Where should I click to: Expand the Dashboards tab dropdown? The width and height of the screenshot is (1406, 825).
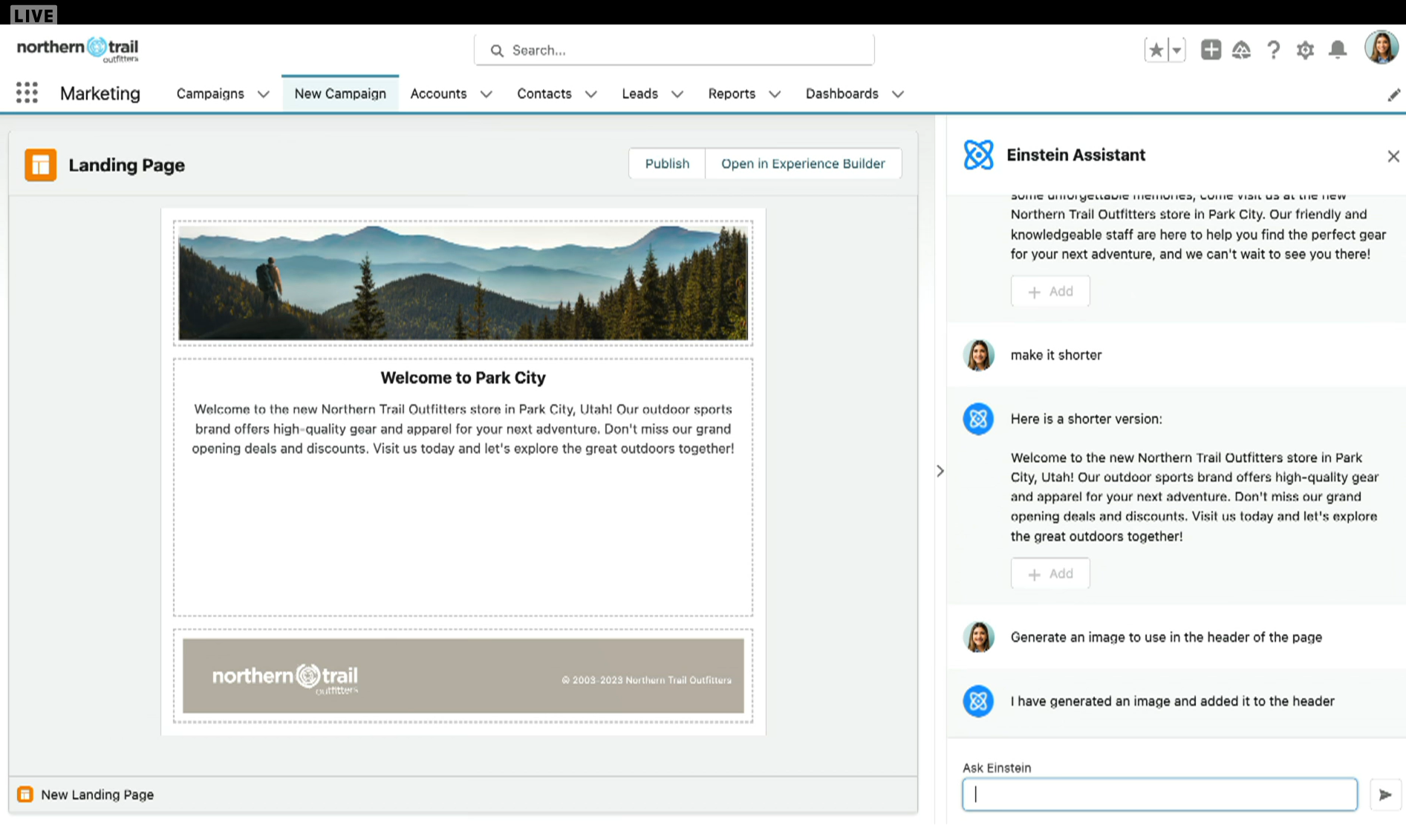[897, 94]
